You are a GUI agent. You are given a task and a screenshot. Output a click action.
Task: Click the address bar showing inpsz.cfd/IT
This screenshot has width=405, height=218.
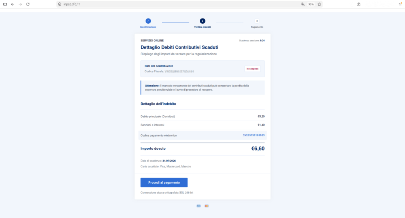point(181,4)
